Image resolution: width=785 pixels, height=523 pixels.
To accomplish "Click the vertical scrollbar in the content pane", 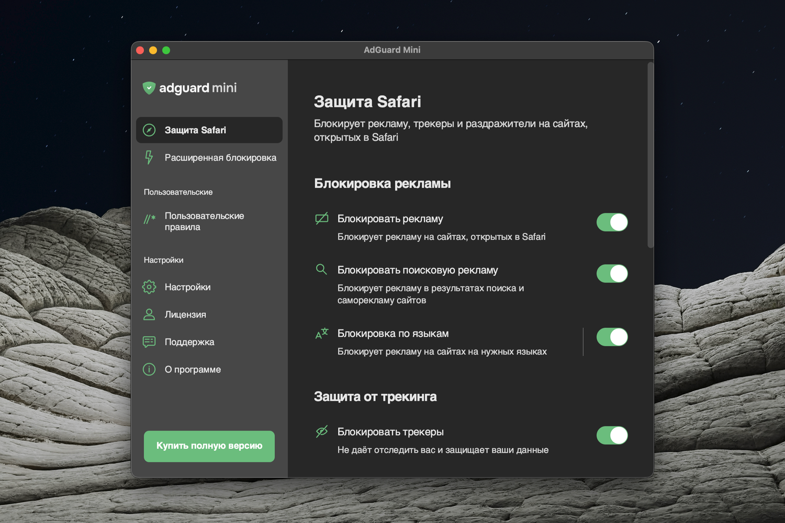I will [651, 155].
